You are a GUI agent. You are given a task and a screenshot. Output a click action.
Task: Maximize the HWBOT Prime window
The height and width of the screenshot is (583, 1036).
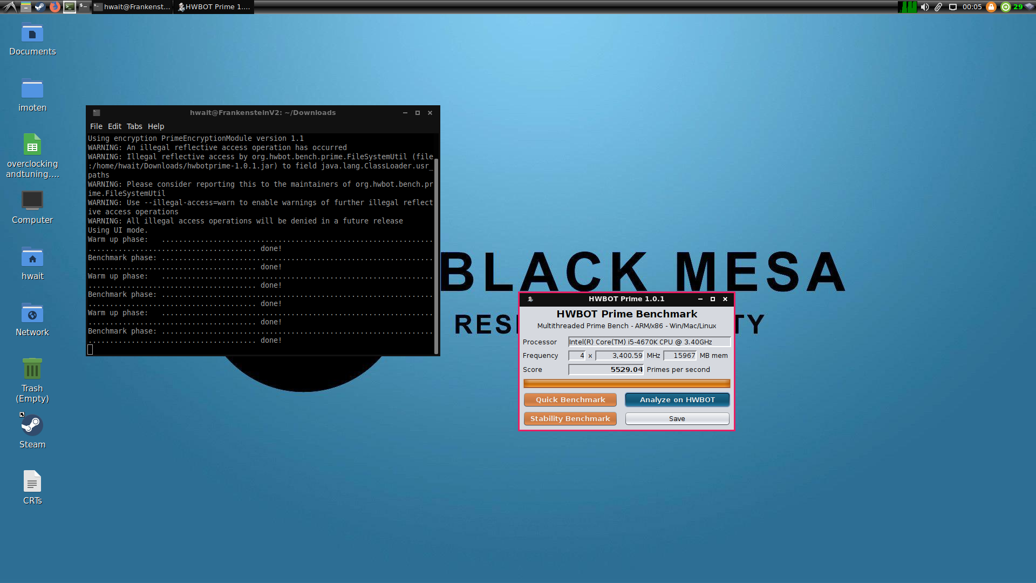(713, 299)
